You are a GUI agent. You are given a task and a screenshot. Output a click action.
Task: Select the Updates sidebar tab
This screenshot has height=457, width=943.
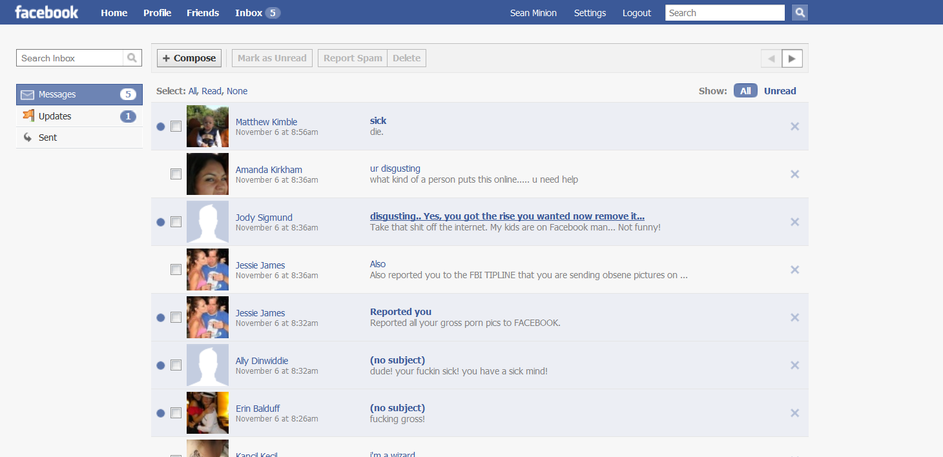[x=79, y=116]
